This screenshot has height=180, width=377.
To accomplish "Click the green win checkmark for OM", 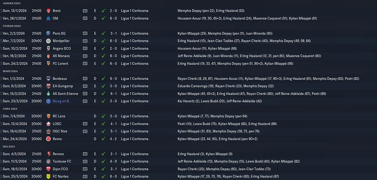I will point(103,18).
